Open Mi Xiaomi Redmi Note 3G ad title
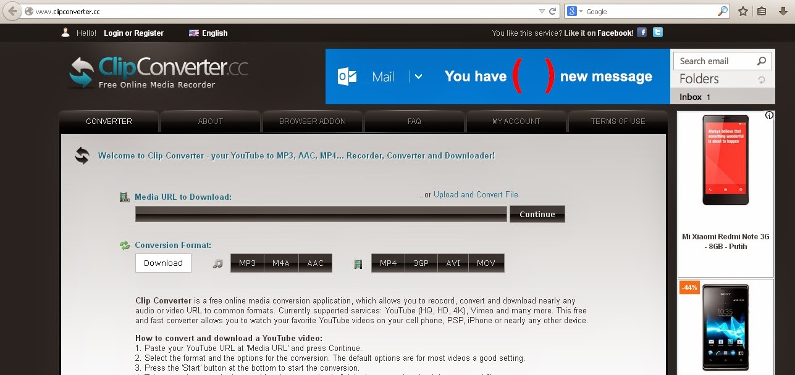The height and width of the screenshot is (375, 795). (x=726, y=241)
